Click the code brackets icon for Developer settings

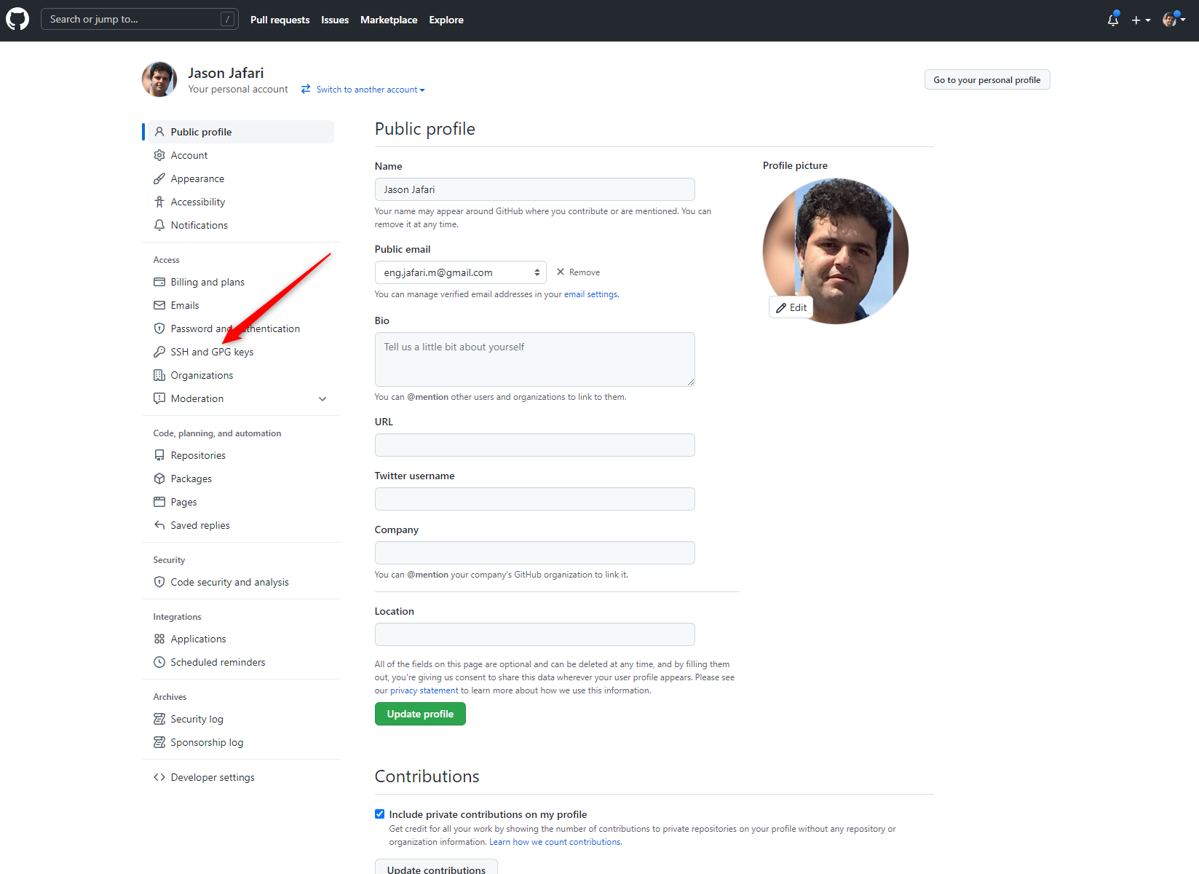pyautogui.click(x=159, y=777)
